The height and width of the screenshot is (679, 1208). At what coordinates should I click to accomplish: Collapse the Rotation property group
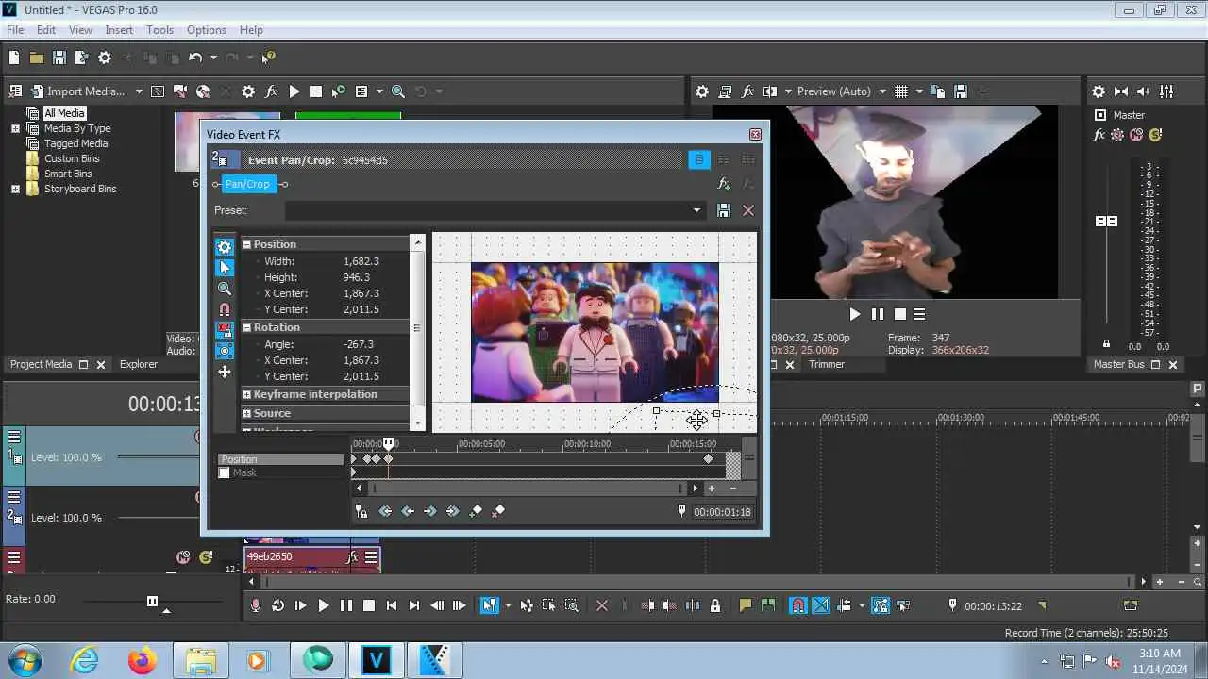(x=247, y=327)
